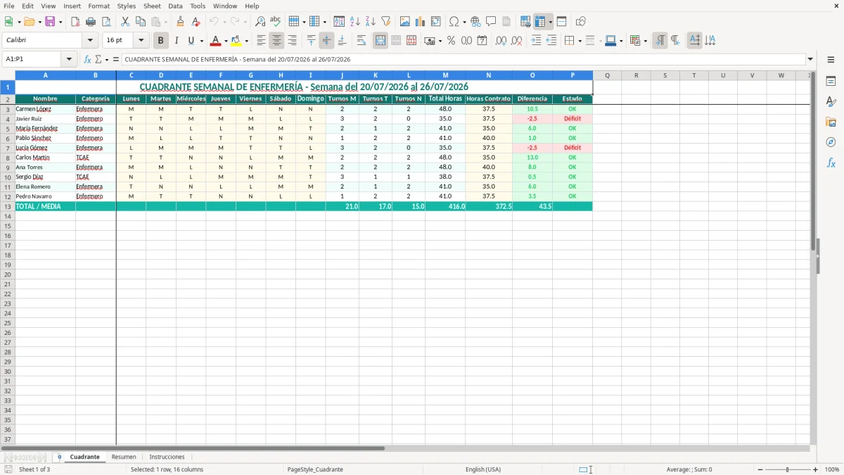The width and height of the screenshot is (844, 475).
Task: Toggle the AutoFilter funnel icon
Action: click(x=386, y=22)
